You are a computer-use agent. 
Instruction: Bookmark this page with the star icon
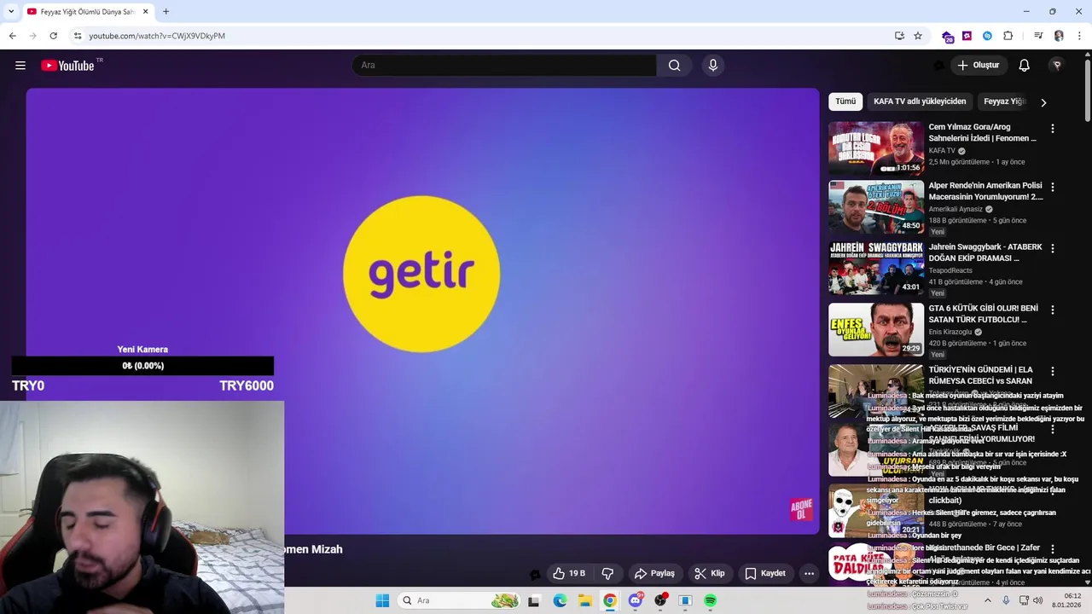918,36
